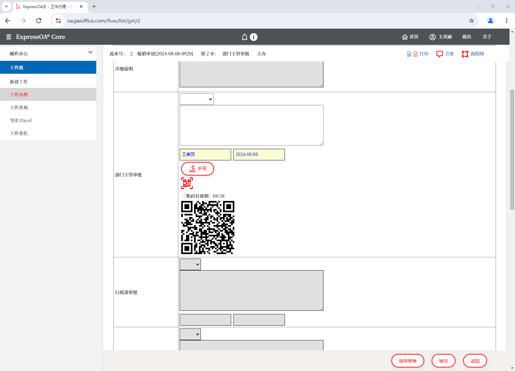
Task: Click the 打印 link
Action: point(424,54)
